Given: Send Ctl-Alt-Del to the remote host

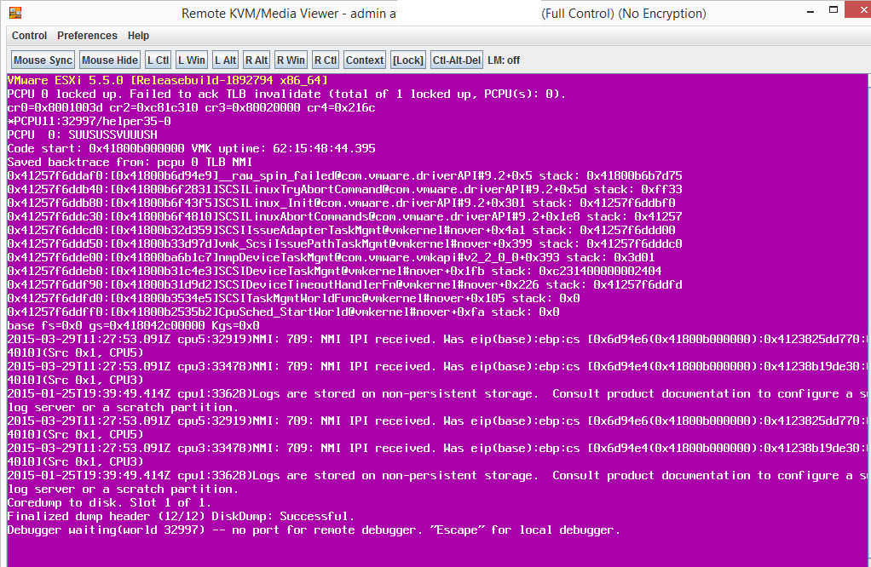Looking at the screenshot, I should [x=456, y=60].
